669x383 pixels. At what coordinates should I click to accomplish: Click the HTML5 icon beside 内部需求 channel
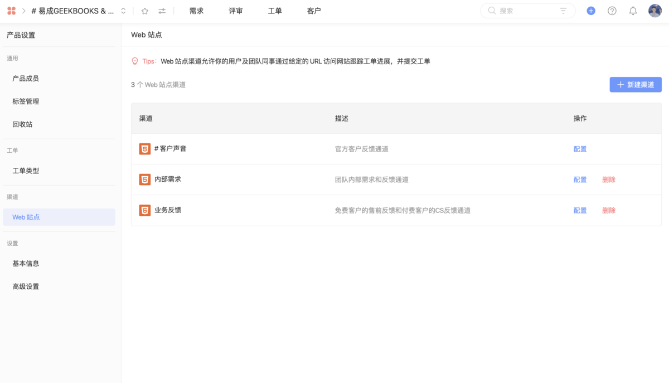[145, 179]
